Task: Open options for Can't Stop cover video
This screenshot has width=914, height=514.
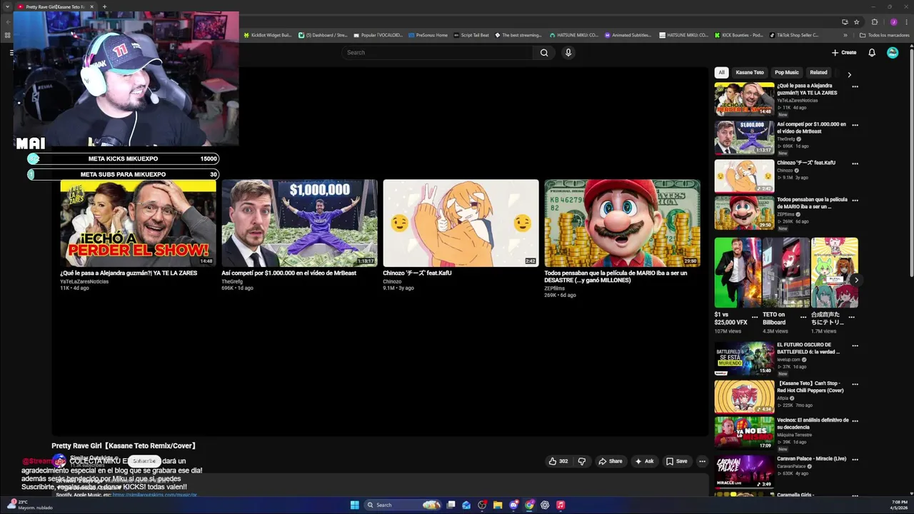Action: pyautogui.click(x=855, y=384)
